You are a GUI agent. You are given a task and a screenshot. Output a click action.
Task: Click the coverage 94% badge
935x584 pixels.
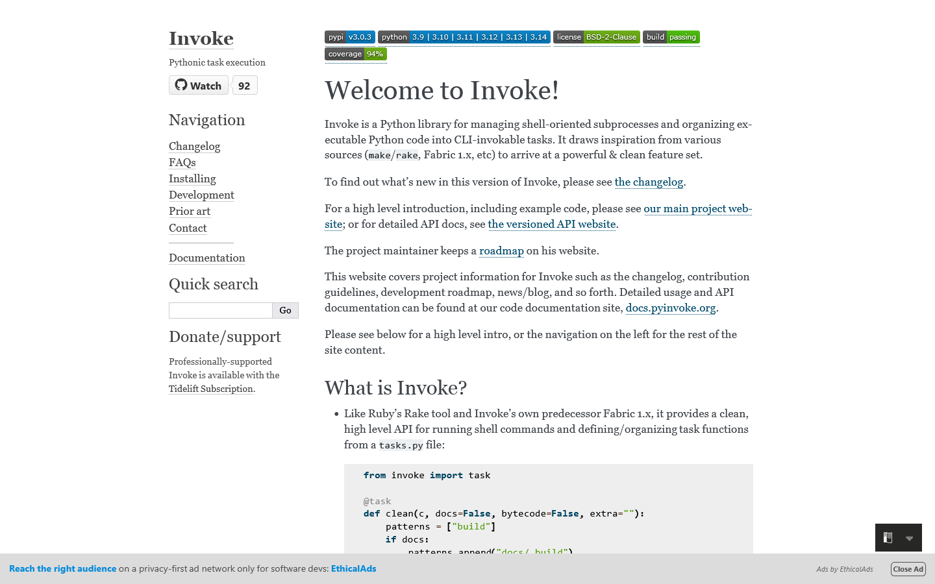coord(355,54)
